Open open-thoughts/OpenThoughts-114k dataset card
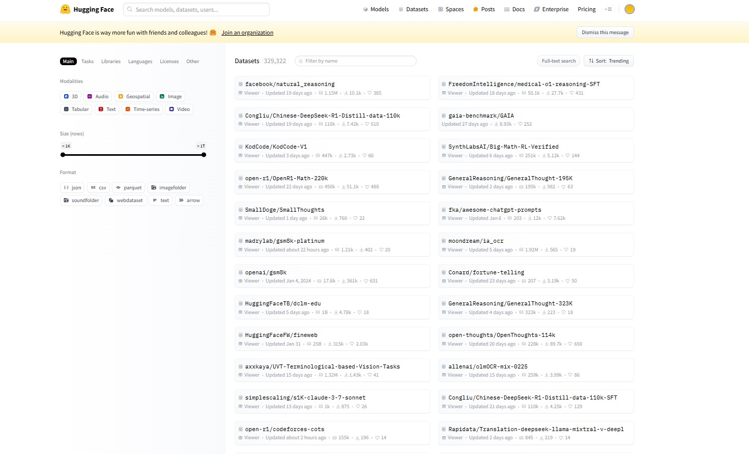Viewport: 749px width, 454px height. pos(536,339)
